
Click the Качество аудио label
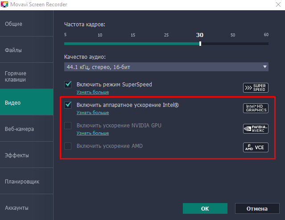click(x=85, y=57)
